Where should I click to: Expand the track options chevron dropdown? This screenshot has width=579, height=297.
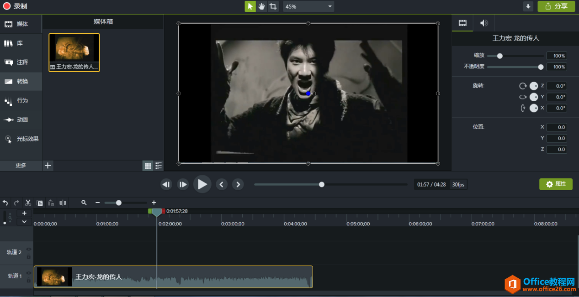24,222
